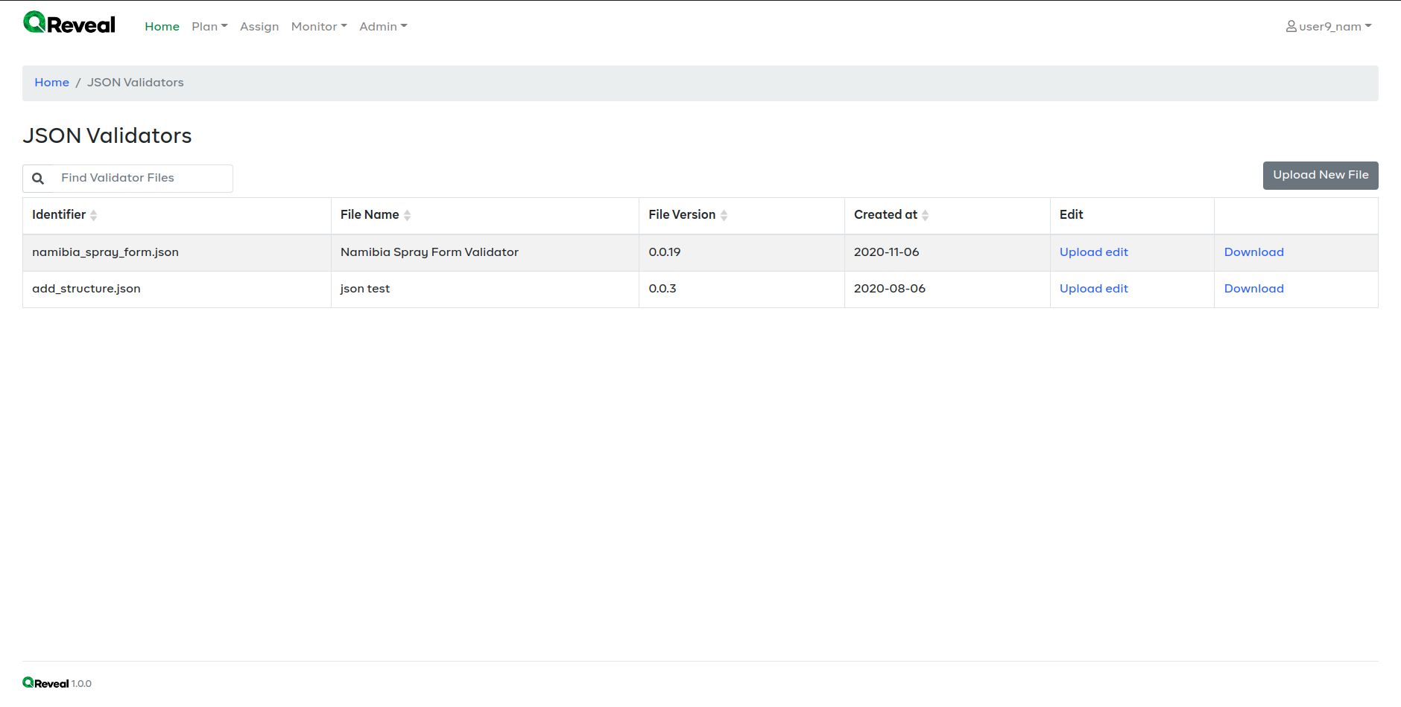This screenshot has height=707, width=1401.
Task: Click Upload edit for namibia_spray_form.json
Action: 1093,252
